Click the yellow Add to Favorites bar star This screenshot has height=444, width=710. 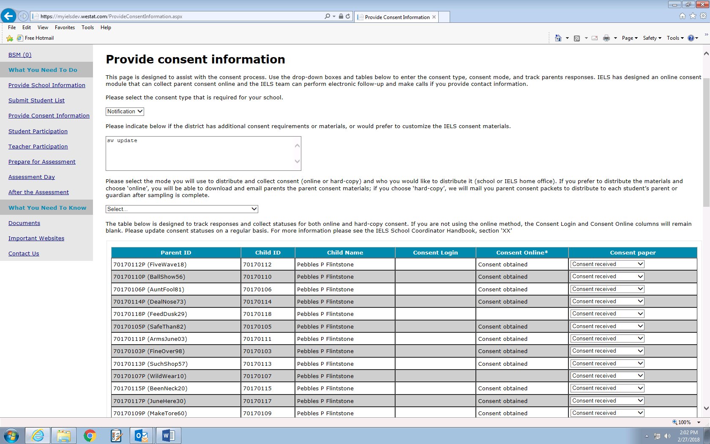click(x=10, y=38)
